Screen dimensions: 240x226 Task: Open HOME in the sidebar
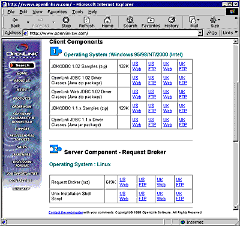[22, 74]
